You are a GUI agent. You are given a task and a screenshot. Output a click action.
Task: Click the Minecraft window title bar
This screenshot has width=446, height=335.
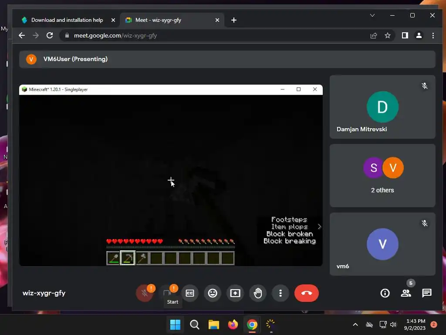click(x=171, y=89)
